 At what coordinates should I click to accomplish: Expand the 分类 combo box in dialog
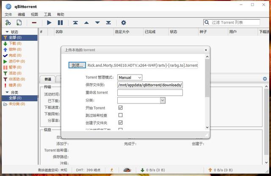(163, 101)
